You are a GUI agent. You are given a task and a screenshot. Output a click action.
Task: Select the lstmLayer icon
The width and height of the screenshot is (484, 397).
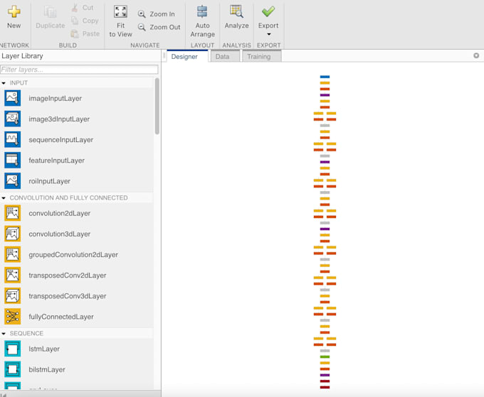13,349
